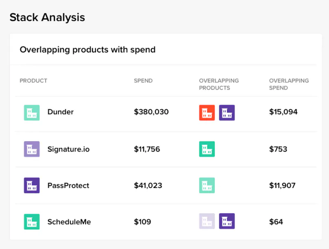Click the OVERLAPPING PRODUCTS column header

[x=219, y=84]
